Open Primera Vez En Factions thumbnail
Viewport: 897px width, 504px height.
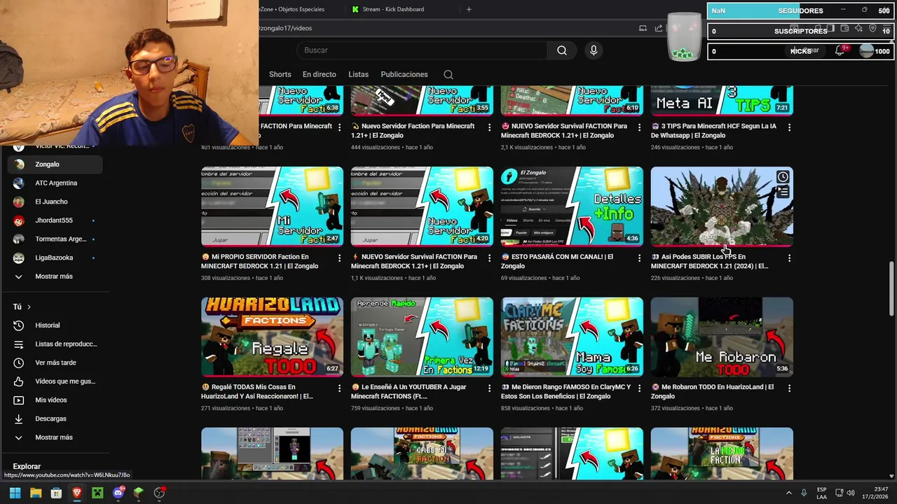pyautogui.click(x=422, y=337)
